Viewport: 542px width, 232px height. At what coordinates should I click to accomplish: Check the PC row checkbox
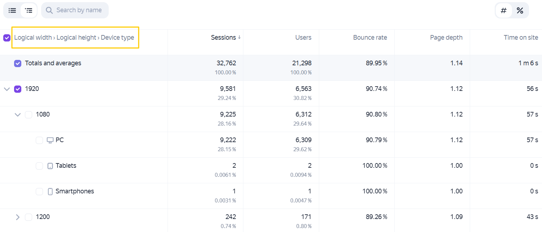coord(39,140)
